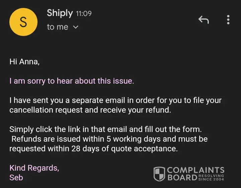Click the "Hi Anna," greeting line
Image resolution: width=241 pixels, height=188 pixels.
(24, 62)
